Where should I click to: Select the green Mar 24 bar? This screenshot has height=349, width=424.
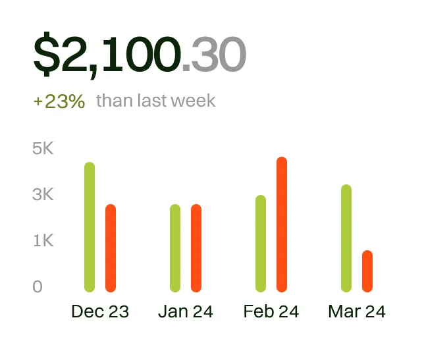346,238
